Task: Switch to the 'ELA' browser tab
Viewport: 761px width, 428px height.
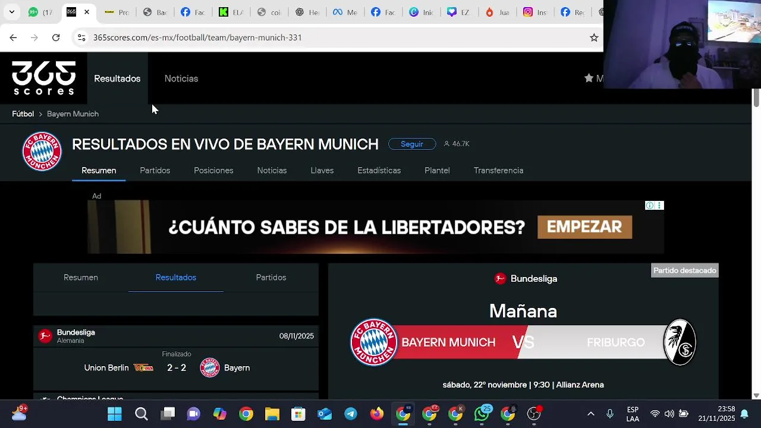Action: 230,12
